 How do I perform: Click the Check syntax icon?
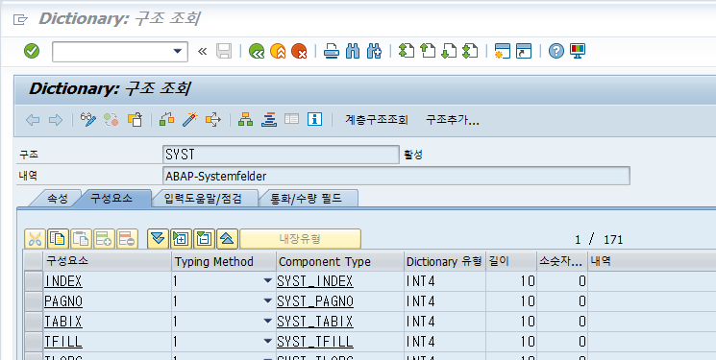pyautogui.click(x=166, y=120)
